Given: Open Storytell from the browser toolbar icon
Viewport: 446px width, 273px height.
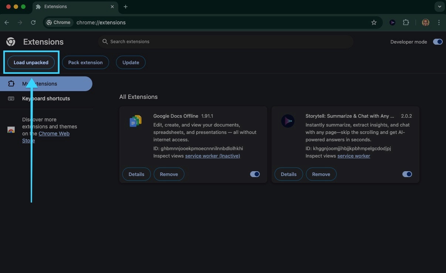Looking at the screenshot, I should (x=392, y=23).
